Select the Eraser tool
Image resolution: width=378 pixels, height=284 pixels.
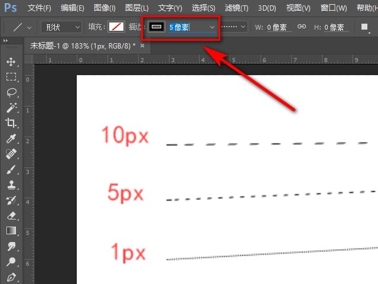(11, 215)
